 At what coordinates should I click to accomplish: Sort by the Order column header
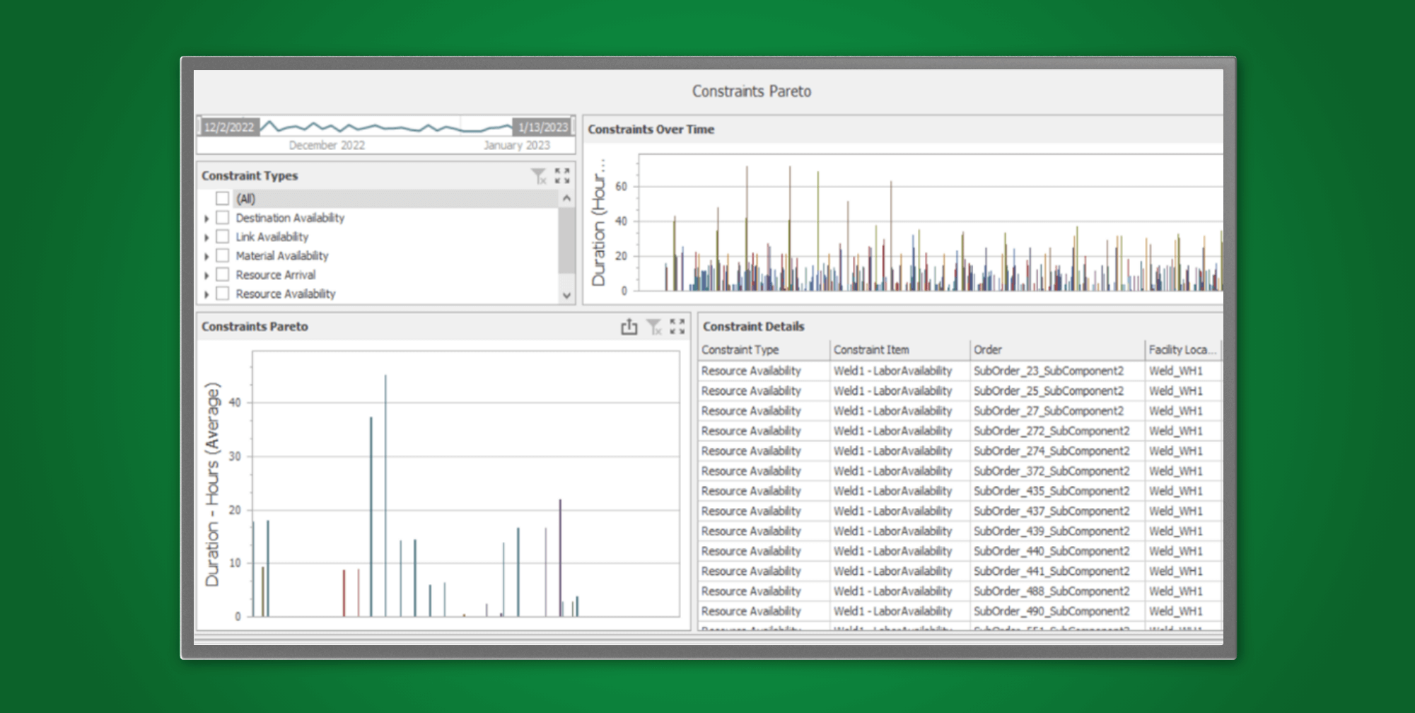point(988,350)
